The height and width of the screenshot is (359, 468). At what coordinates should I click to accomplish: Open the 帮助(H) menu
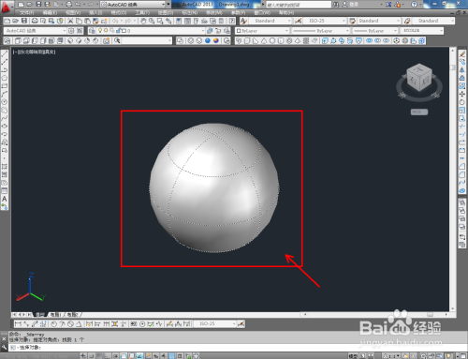[286, 13]
